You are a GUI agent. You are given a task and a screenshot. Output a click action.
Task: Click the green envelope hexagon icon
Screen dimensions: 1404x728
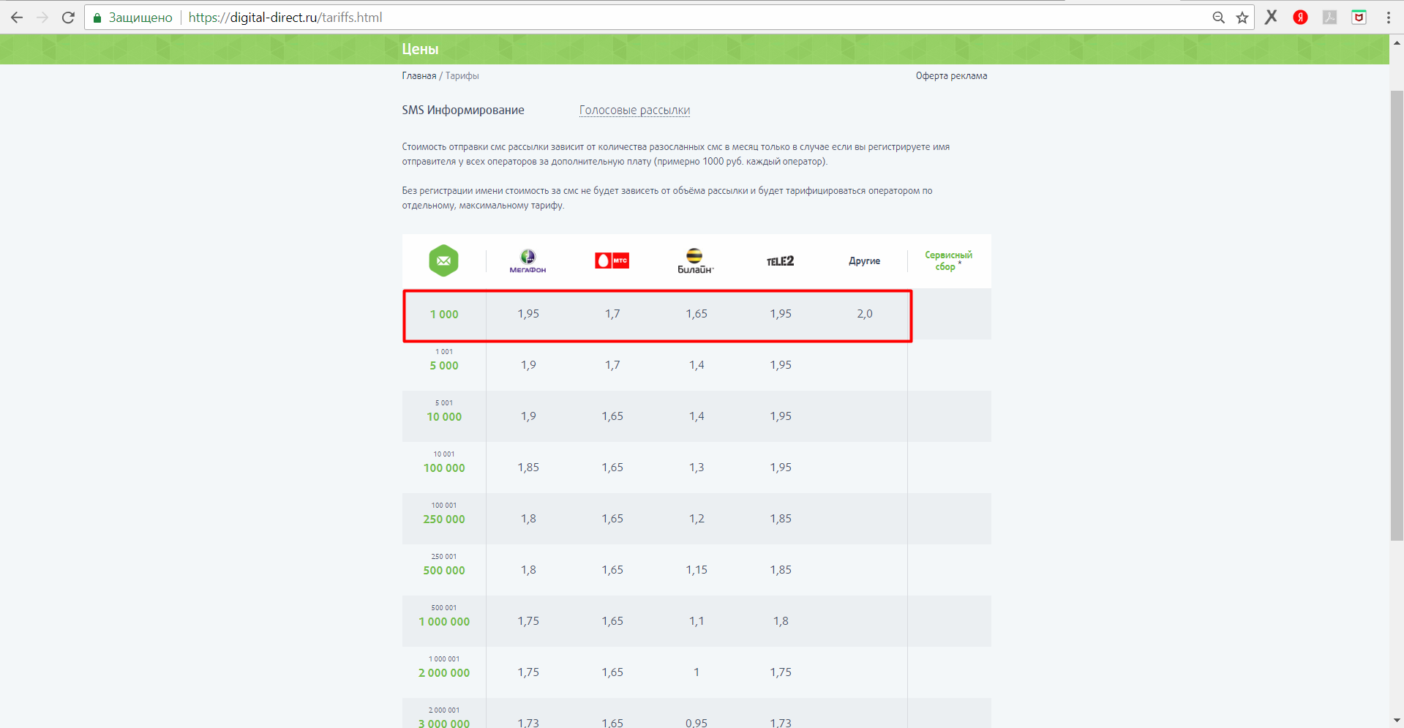(x=443, y=260)
